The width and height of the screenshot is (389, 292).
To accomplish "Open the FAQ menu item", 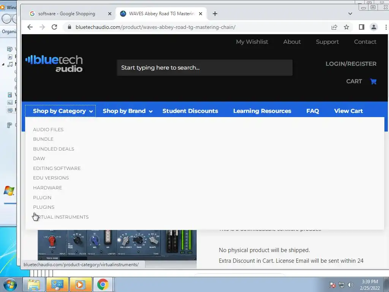I will [x=313, y=111].
